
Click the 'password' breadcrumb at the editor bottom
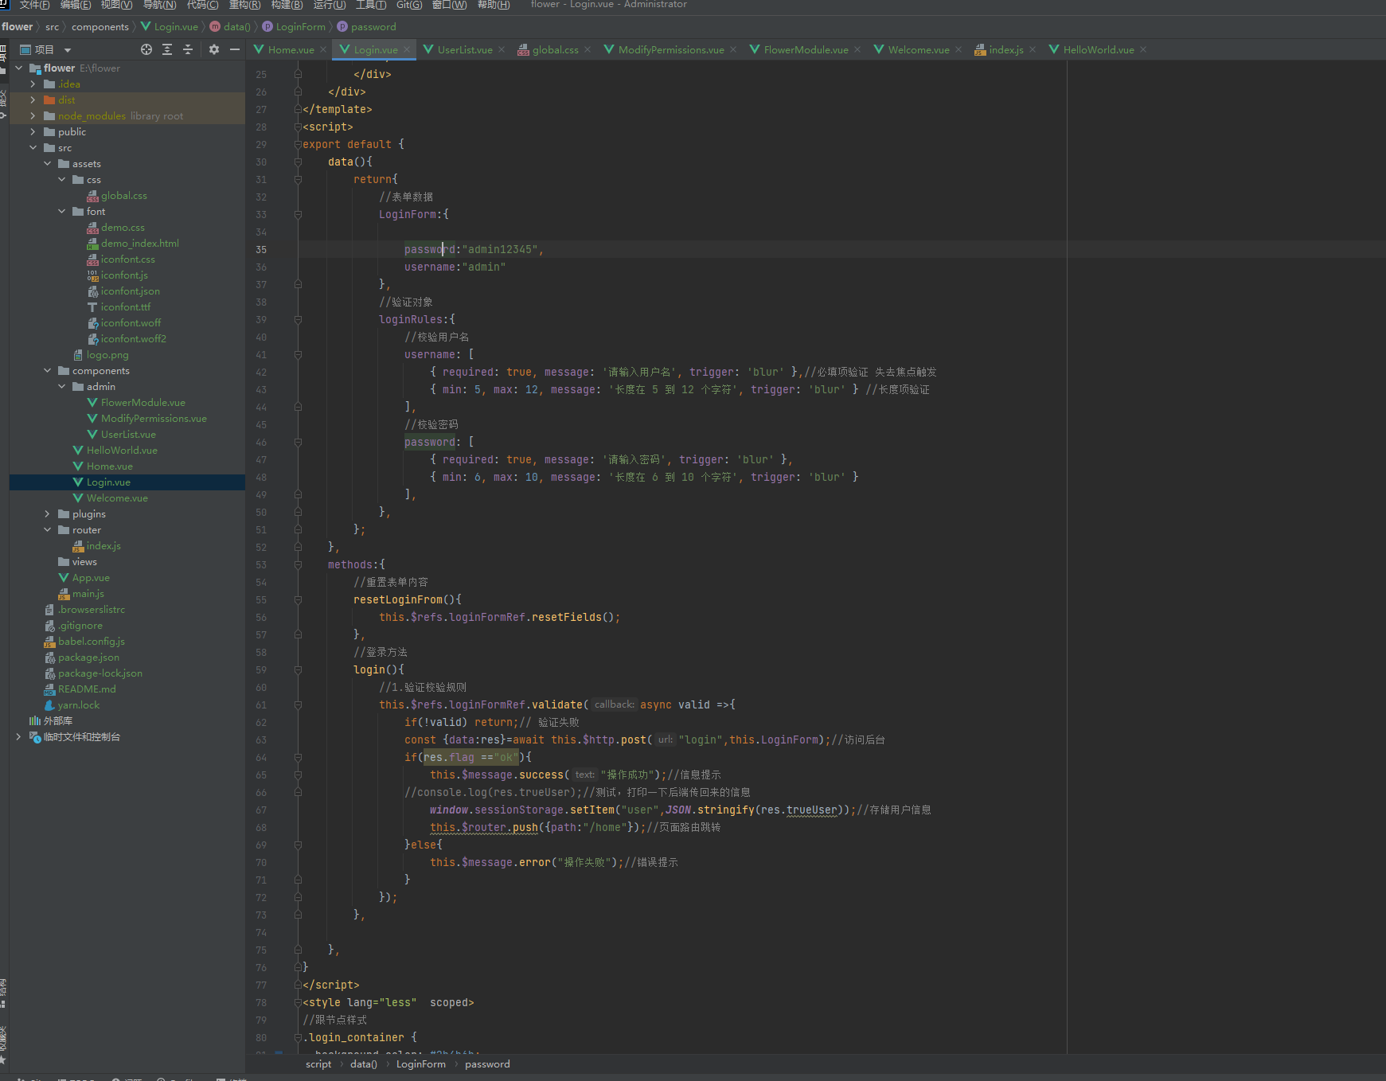pos(487,1063)
